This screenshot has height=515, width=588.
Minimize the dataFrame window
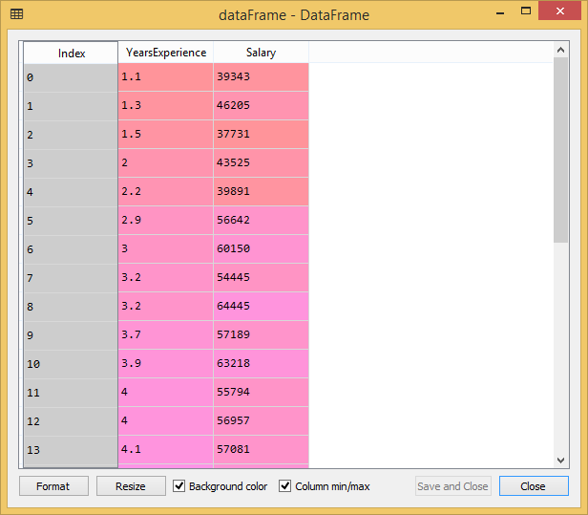coord(500,12)
